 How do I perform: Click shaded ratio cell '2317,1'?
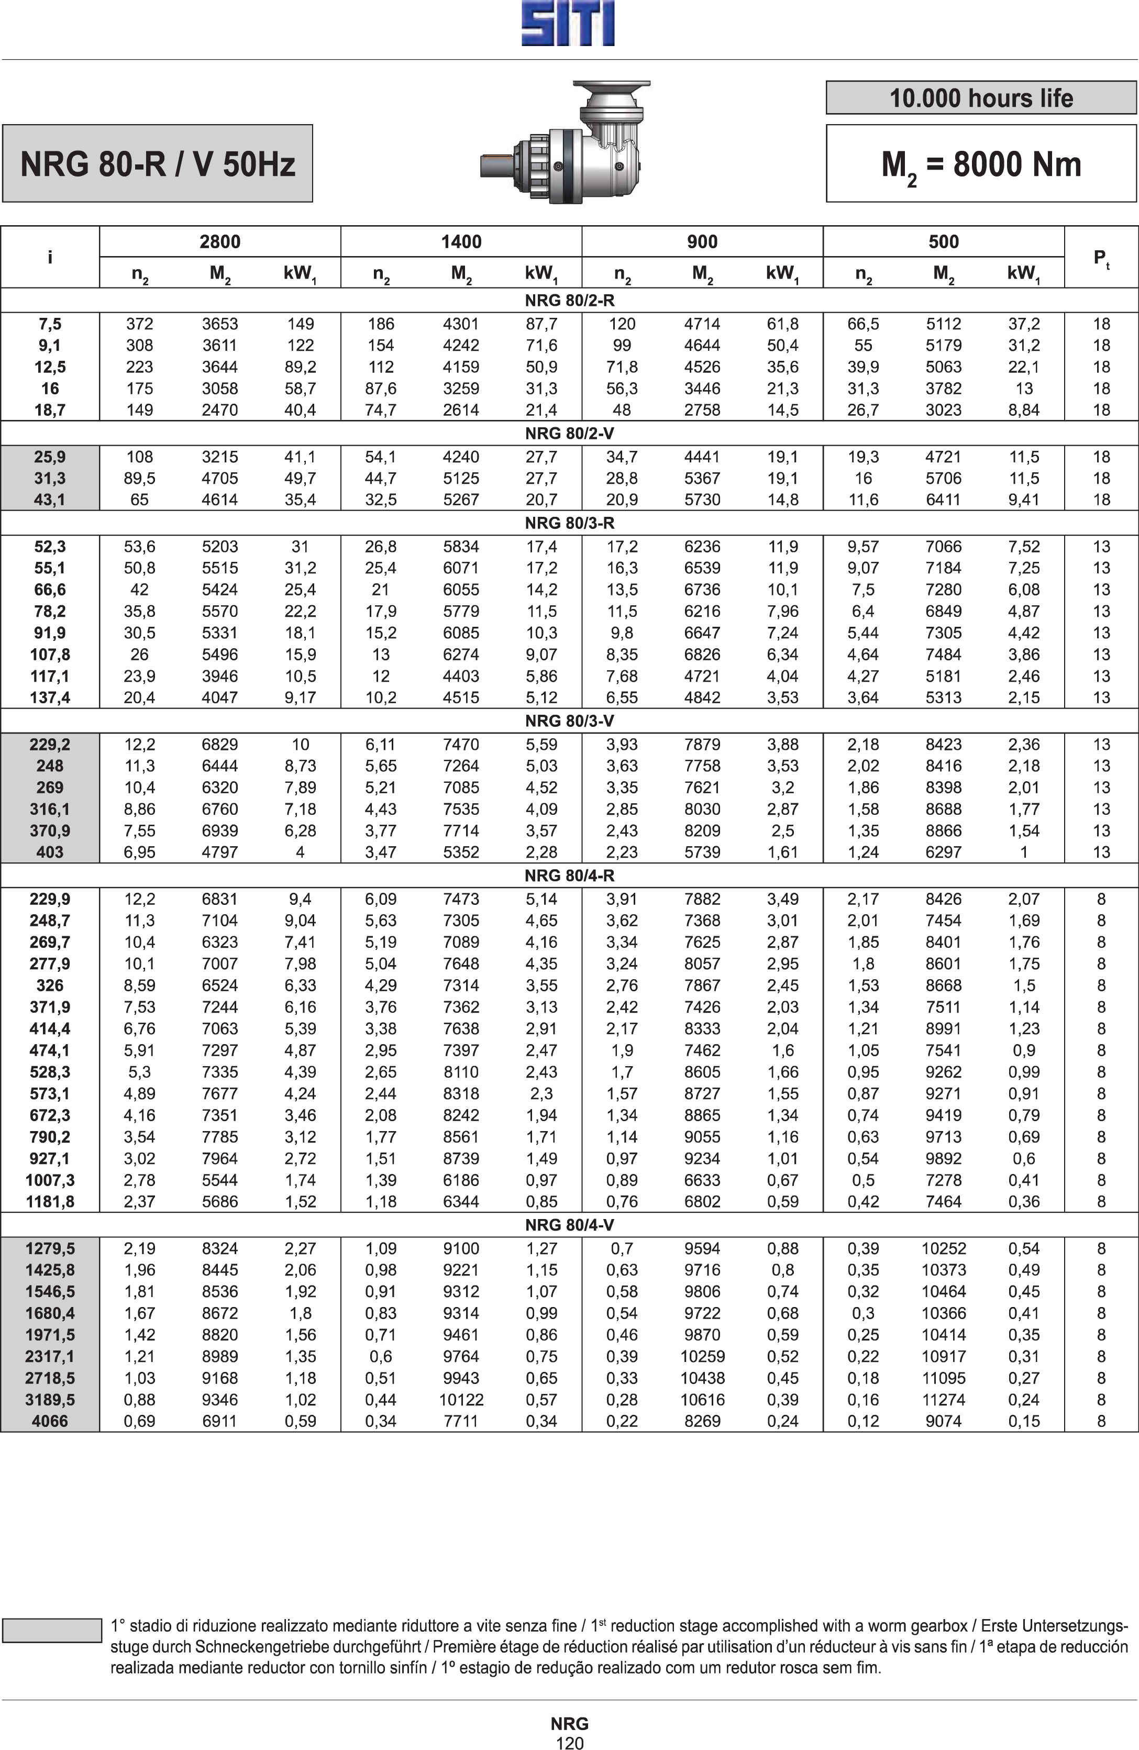tap(50, 1356)
